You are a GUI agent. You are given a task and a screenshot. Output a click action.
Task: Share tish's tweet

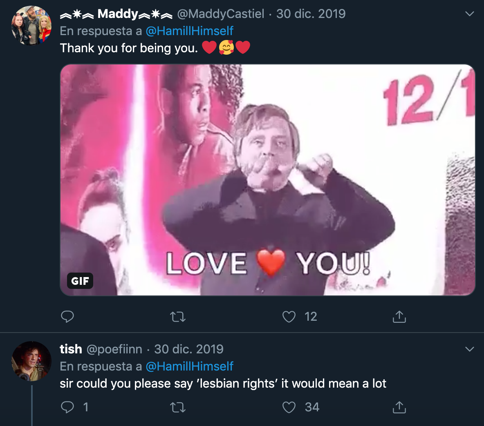(399, 407)
